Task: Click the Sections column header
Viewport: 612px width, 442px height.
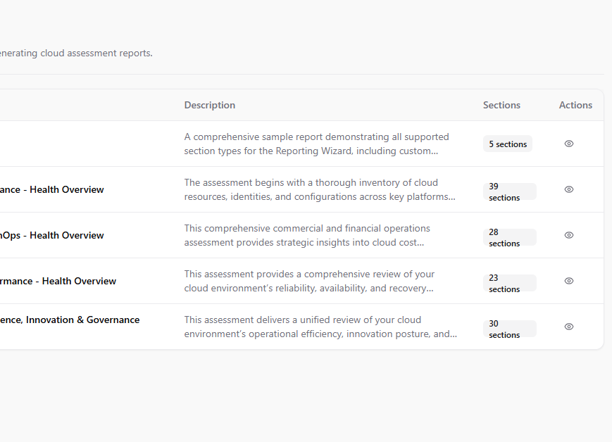Action: [501, 105]
